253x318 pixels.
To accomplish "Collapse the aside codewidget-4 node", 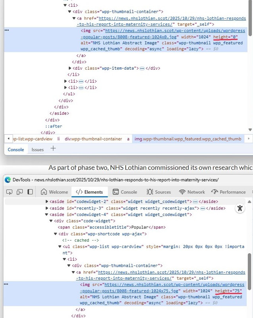I will pos(46,215).
